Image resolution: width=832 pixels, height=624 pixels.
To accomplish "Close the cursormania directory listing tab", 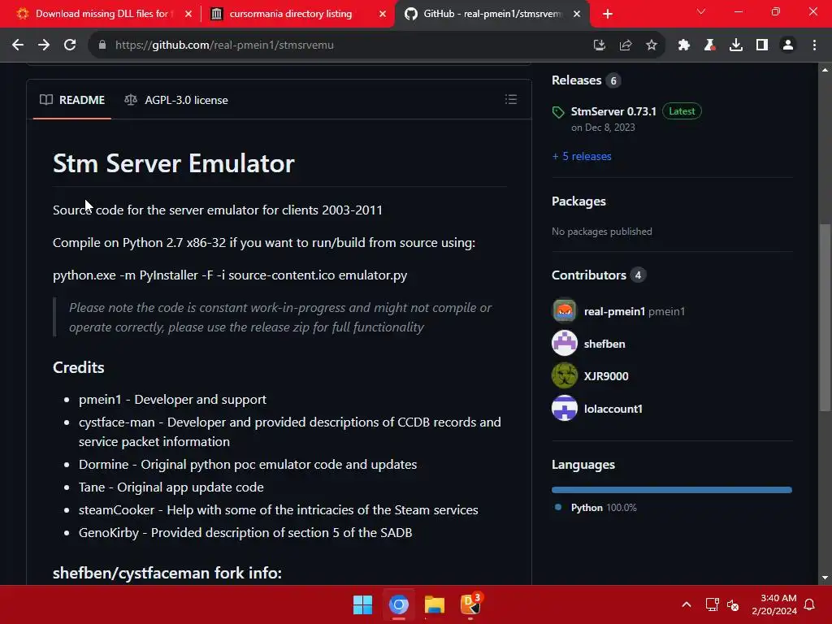I will pyautogui.click(x=383, y=14).
